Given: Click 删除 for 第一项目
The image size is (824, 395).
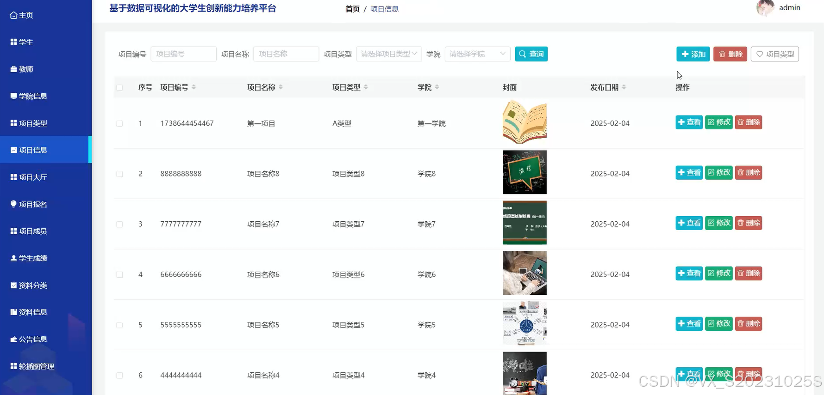Looking at the screenshot, I should tap(749, 122).
